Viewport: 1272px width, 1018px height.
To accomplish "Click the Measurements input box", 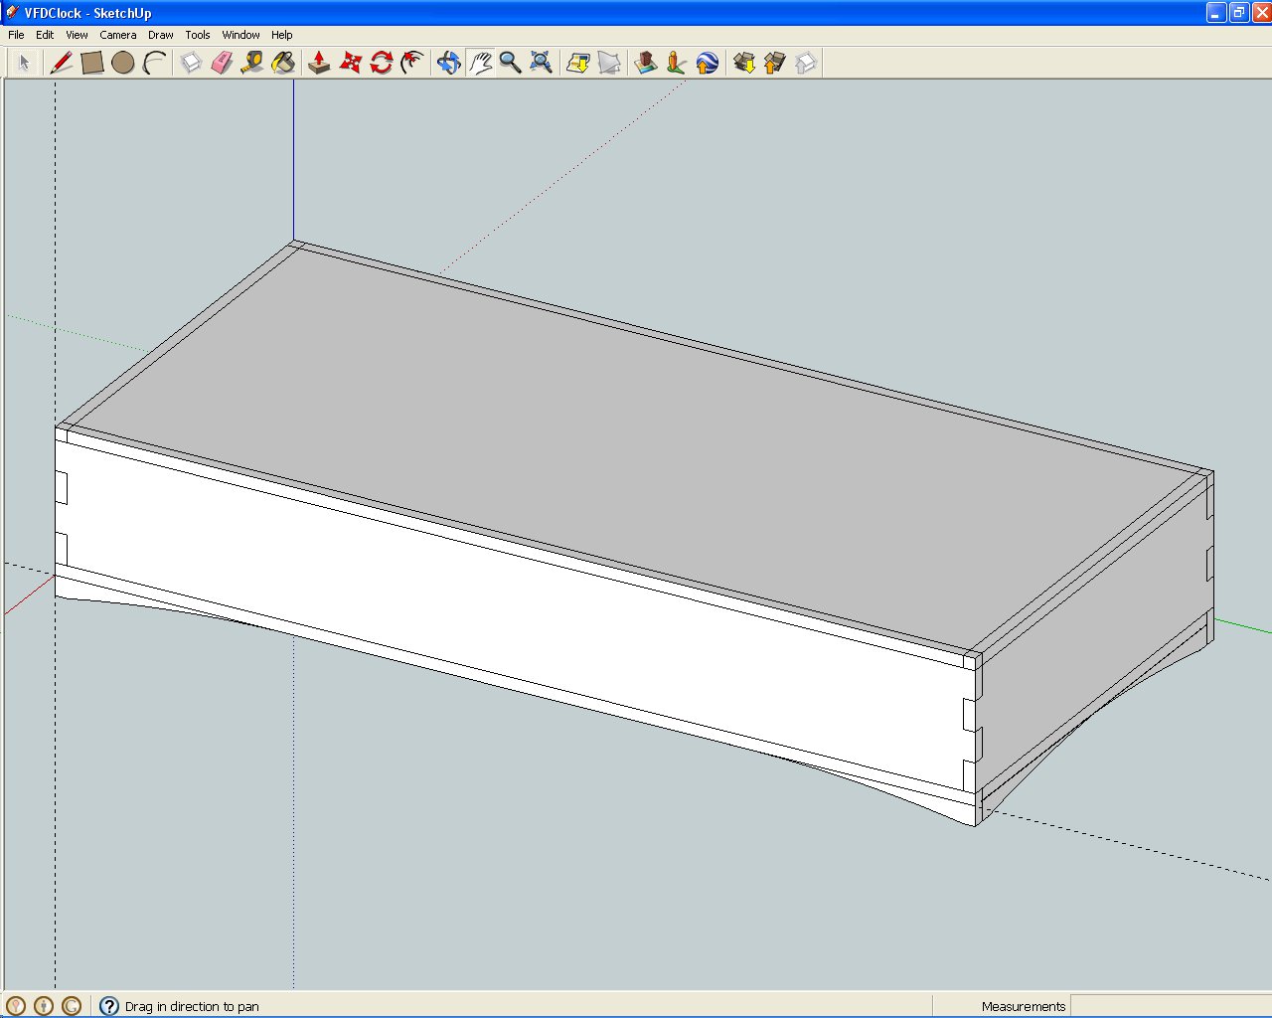I will [1170, 1006].
